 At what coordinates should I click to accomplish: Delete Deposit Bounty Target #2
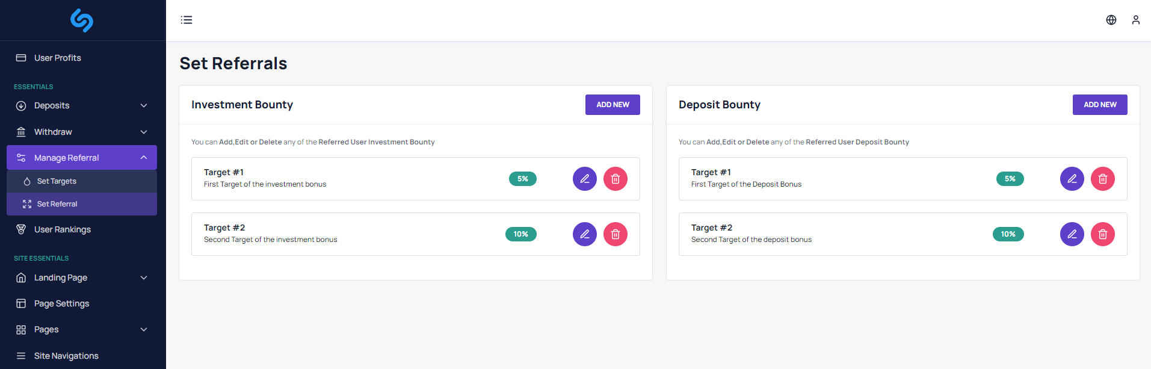[1102, 234]
